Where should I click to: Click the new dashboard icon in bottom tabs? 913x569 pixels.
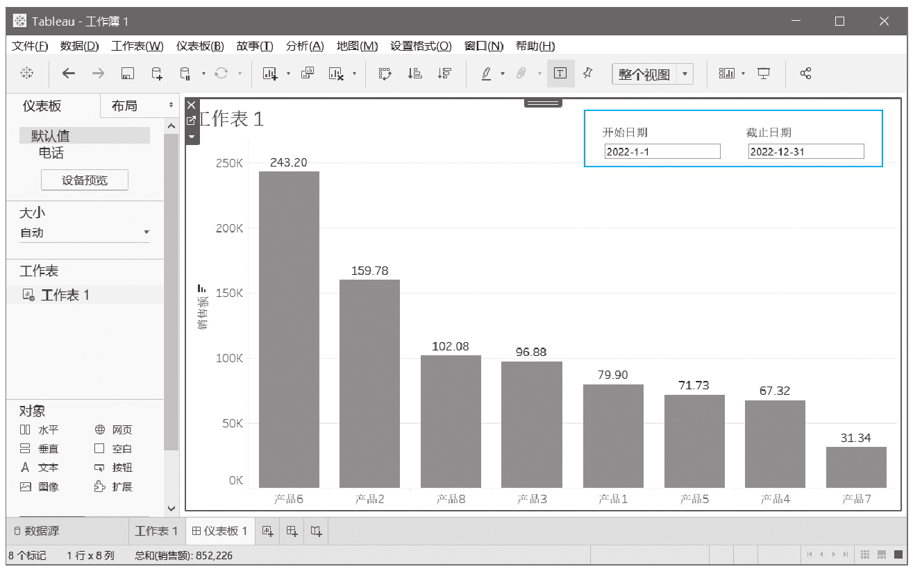(292, 532)
